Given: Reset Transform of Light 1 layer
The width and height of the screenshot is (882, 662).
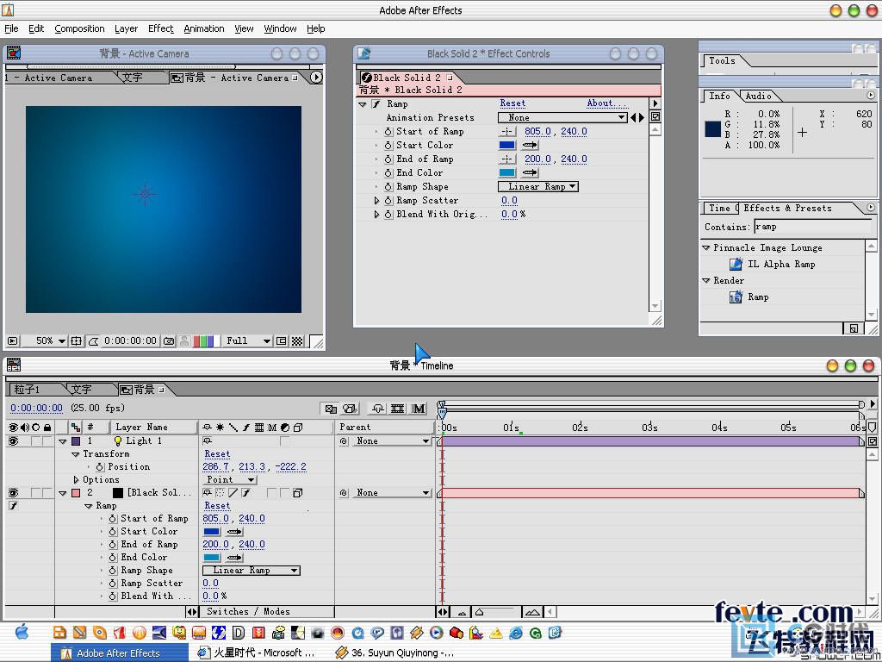Looking at the screenshot, I should click(217, 453).
